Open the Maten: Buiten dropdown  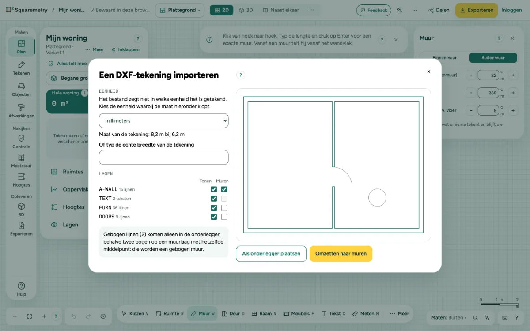coord(449,317)
